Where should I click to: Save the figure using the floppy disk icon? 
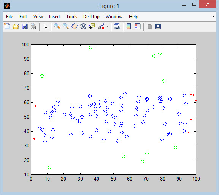coord(25,26)
